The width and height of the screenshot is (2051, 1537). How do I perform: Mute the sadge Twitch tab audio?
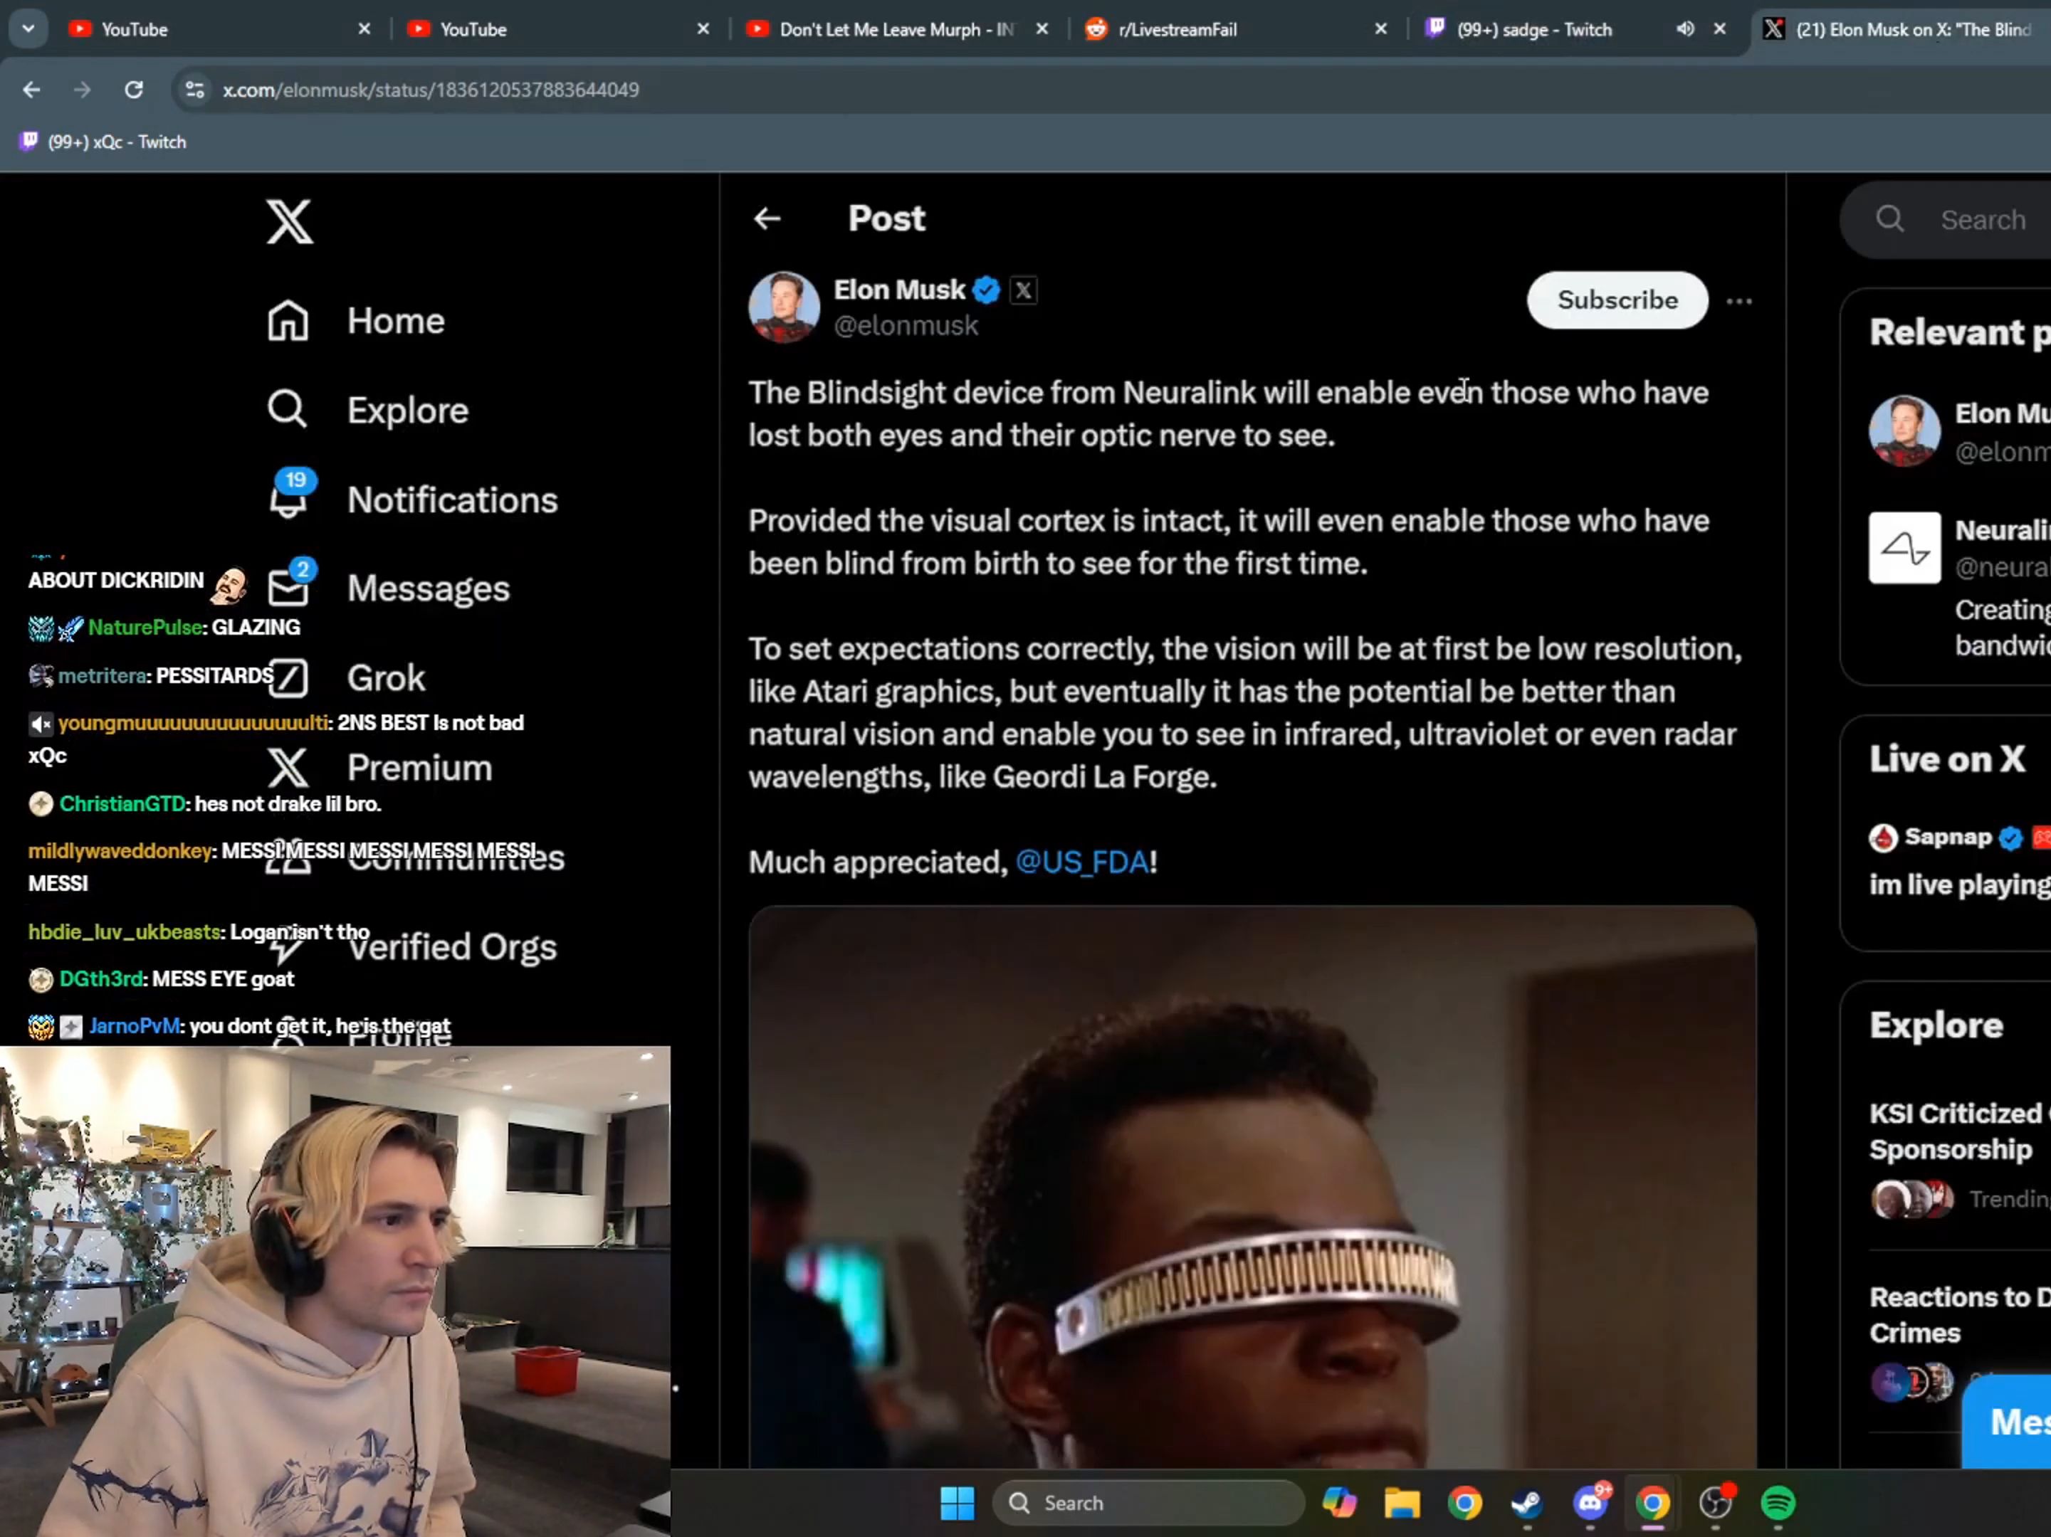click(1685, 30)
